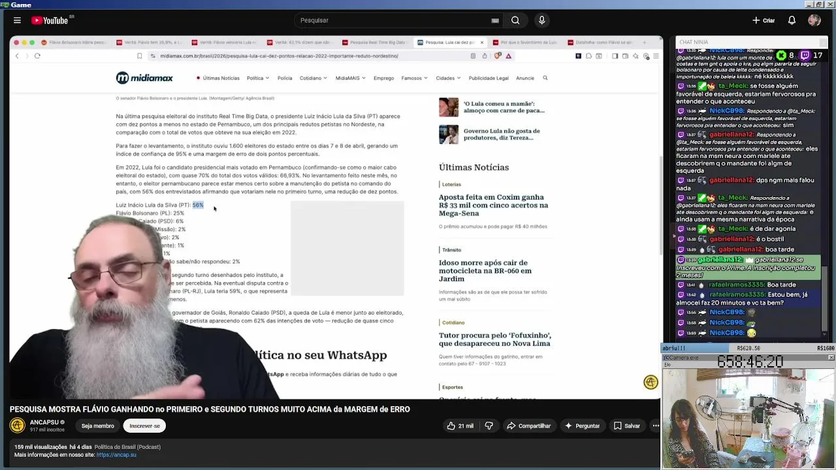
Task: Click bookmark icon beside midiamax URL
Action: tap(140, 56)
